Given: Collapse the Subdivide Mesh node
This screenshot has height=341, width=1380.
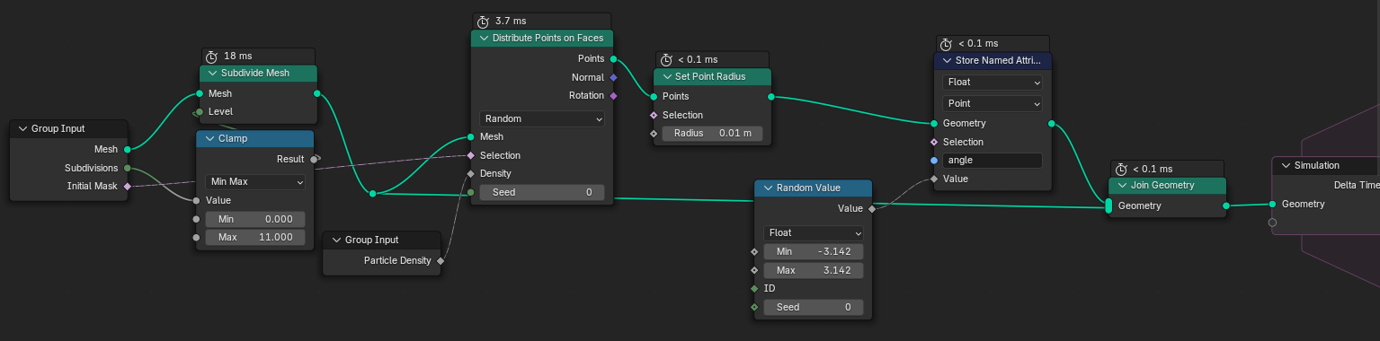Looking at the screenshot, I should pos(213,73).
